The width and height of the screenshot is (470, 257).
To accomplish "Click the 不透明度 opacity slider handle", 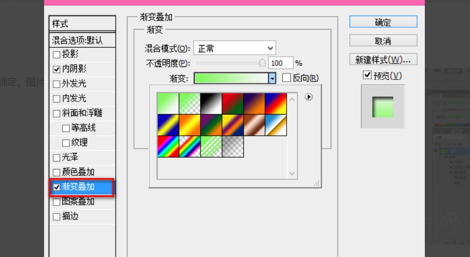I will tap(262, 63).
